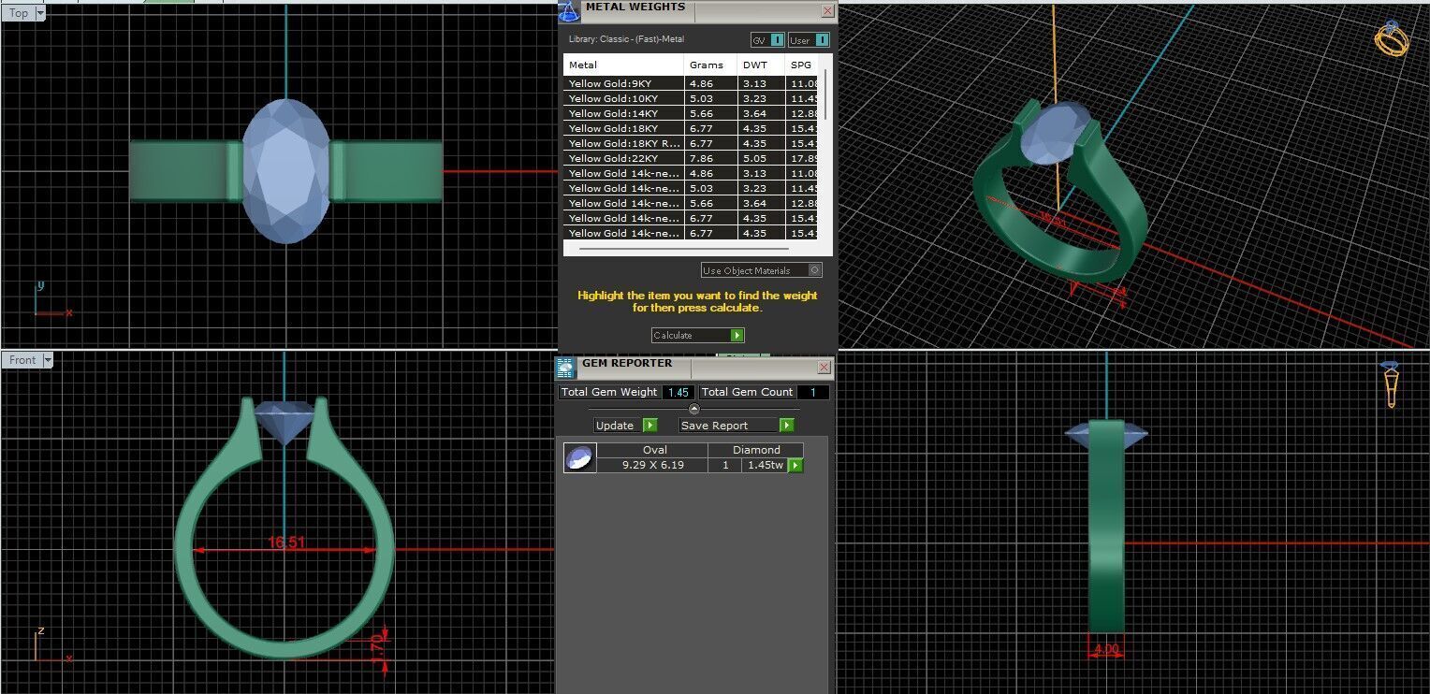Click the Total Gem Weight value 1.45
Screen dimensions: 1430x694
click(679, 392)
